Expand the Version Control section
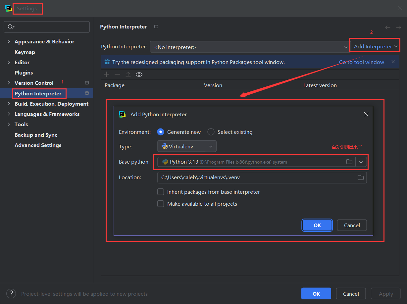407x304 pixels. pyautogui.click(x=9, y=83)
